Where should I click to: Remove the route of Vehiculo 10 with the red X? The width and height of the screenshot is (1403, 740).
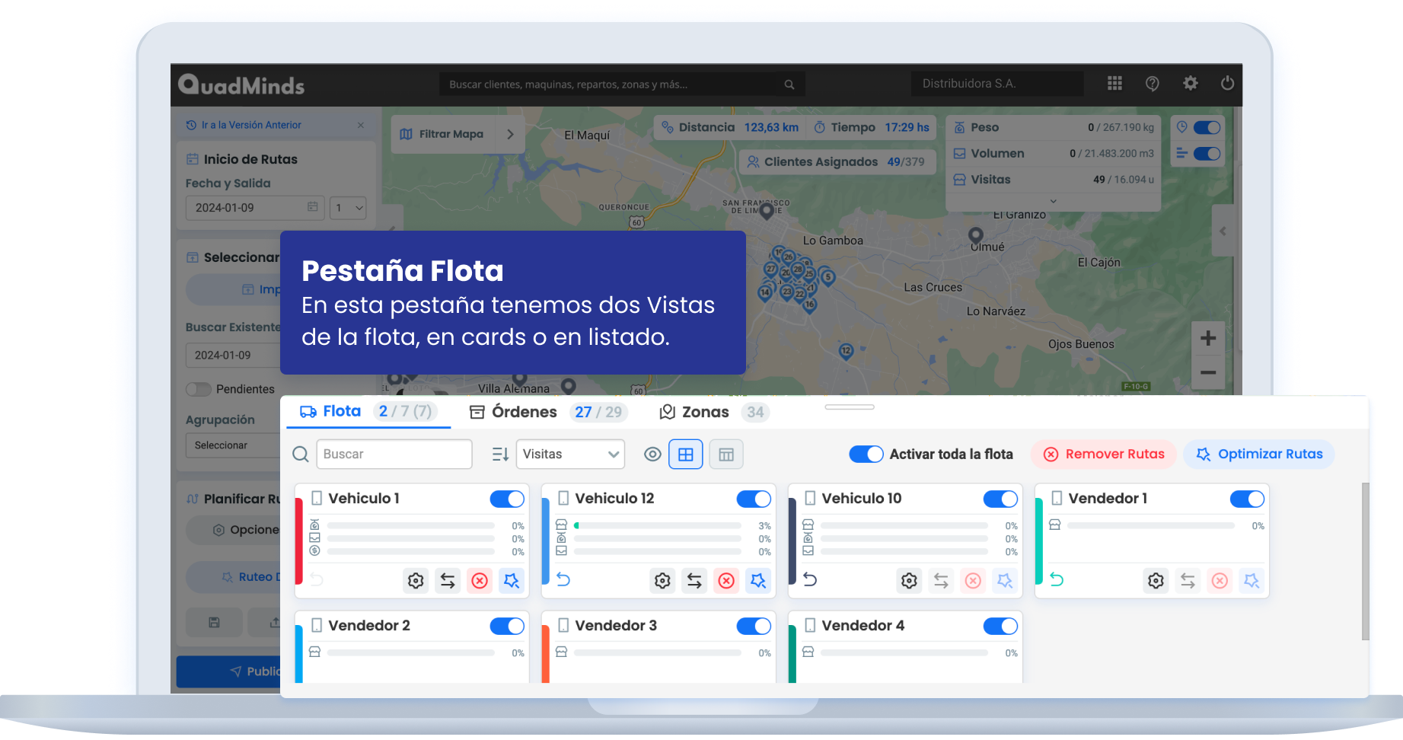(972, 581)
